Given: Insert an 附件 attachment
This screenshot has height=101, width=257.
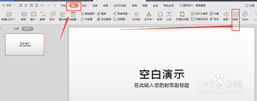Looking at the screenshot, I should click(214, 19).
